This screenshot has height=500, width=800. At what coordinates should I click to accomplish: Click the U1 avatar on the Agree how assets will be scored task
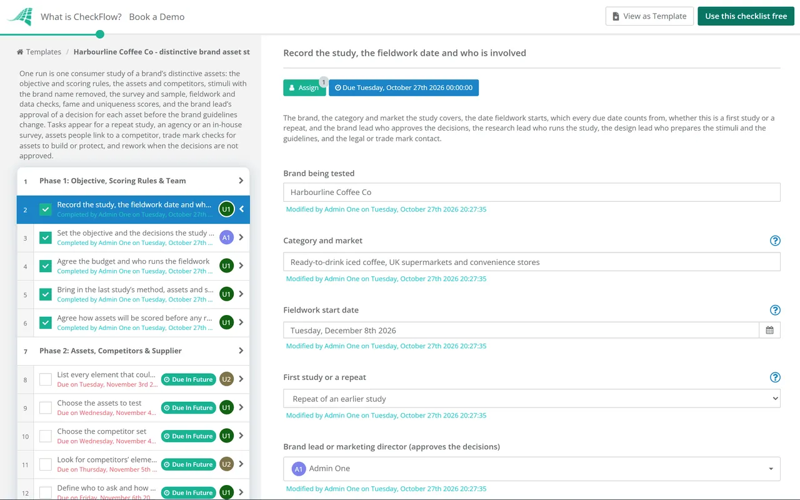226,322
